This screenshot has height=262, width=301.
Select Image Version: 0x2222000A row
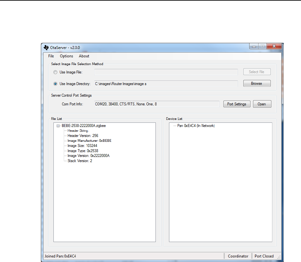[89, 156]
